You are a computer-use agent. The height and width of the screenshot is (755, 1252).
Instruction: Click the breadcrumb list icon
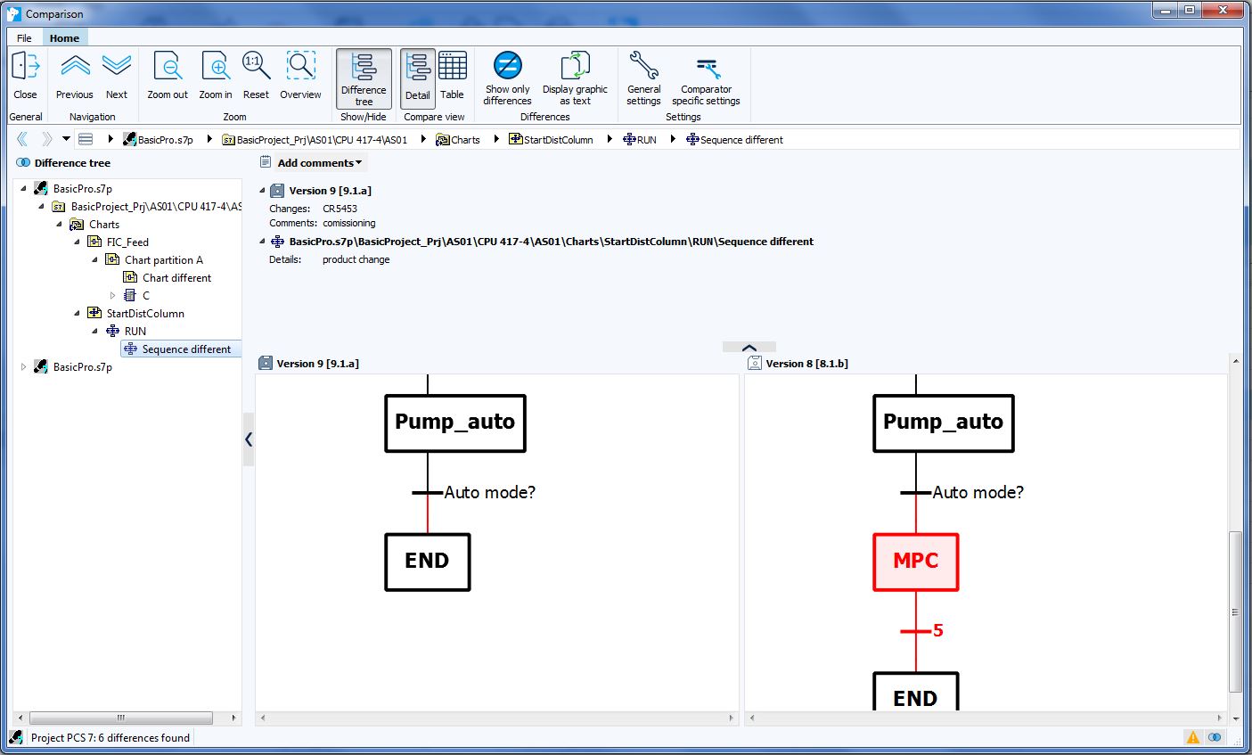[x=86, y=139]
